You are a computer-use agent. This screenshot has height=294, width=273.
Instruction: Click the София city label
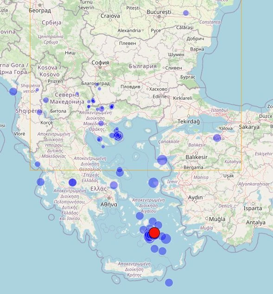click(x=100, y=63)
